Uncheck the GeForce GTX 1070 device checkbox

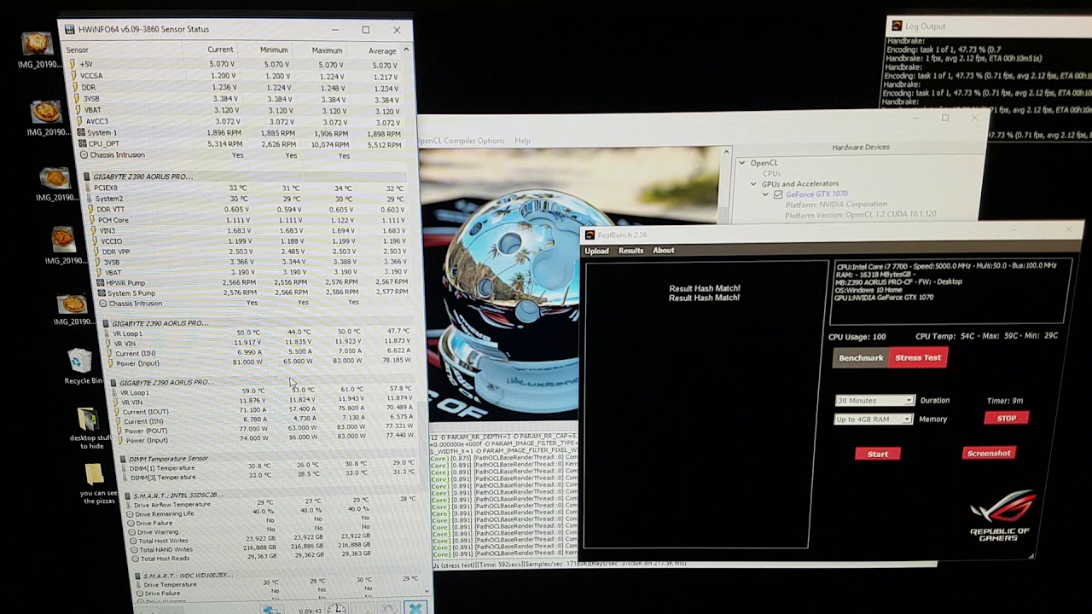pos(777,194)
